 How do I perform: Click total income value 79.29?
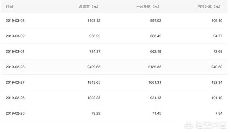(96, 113)
